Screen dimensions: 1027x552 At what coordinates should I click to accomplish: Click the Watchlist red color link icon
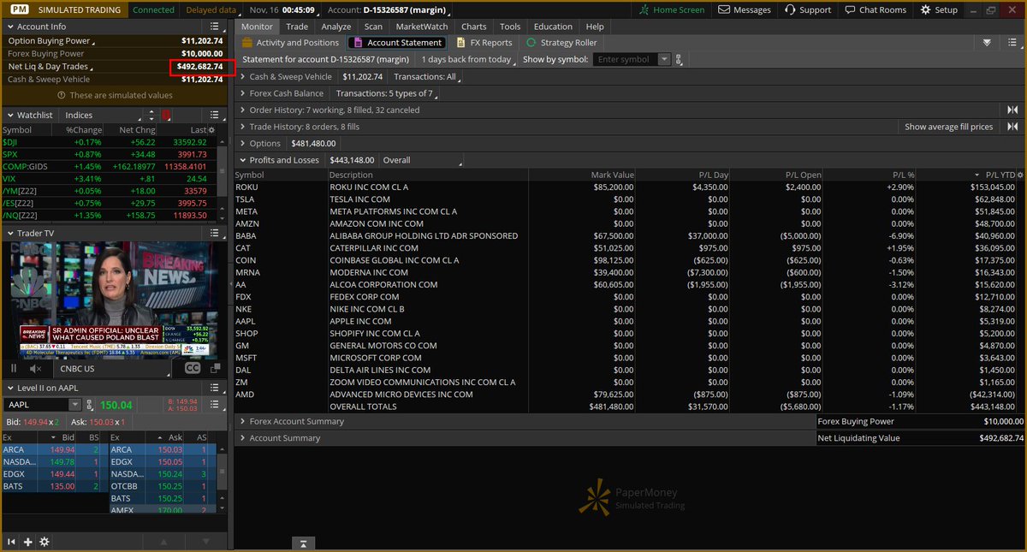[x=166, y=115]
